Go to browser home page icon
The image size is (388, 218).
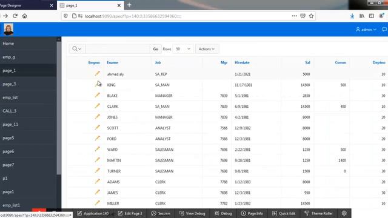[x=24, y=16]
